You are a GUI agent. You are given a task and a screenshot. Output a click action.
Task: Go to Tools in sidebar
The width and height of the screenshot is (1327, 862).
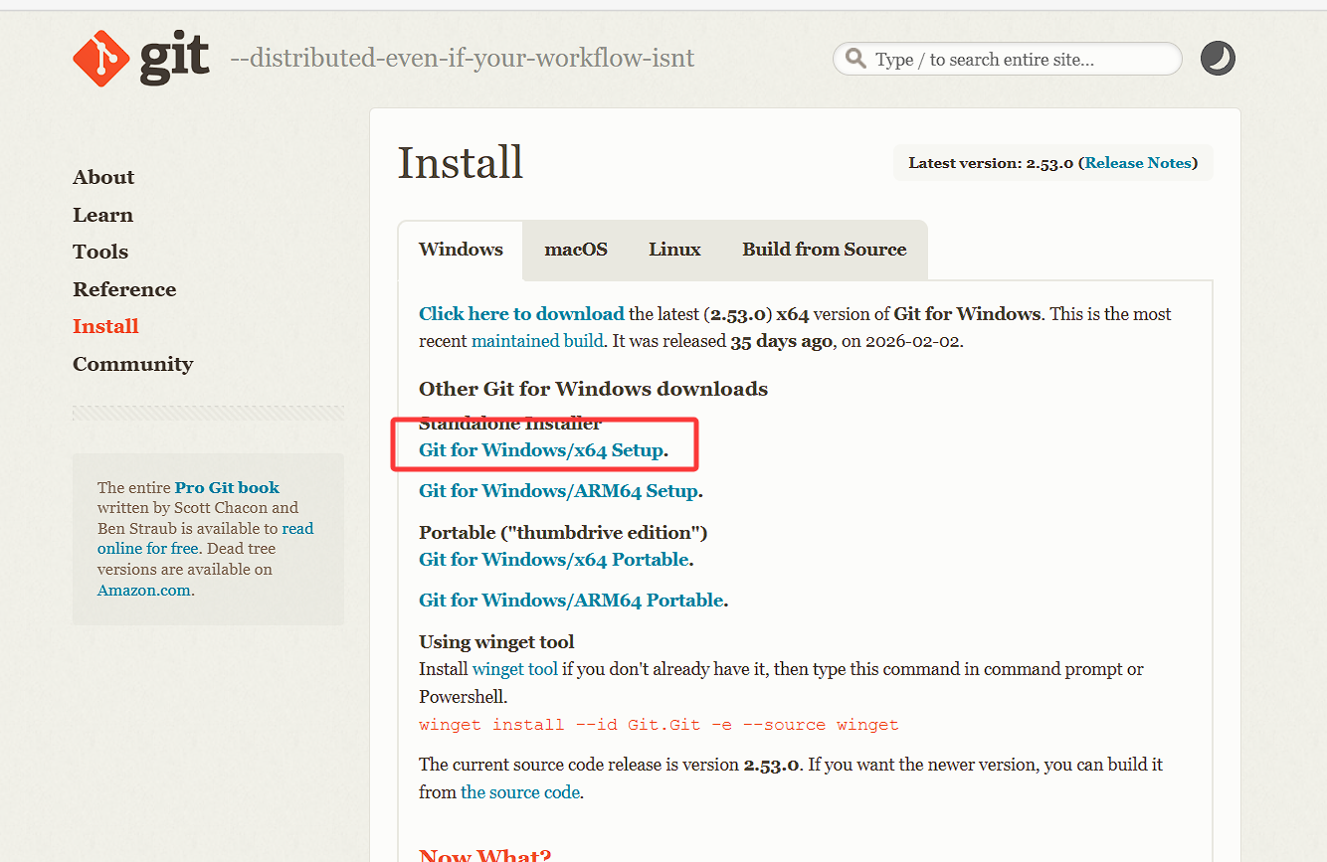(x=100, y=252)
